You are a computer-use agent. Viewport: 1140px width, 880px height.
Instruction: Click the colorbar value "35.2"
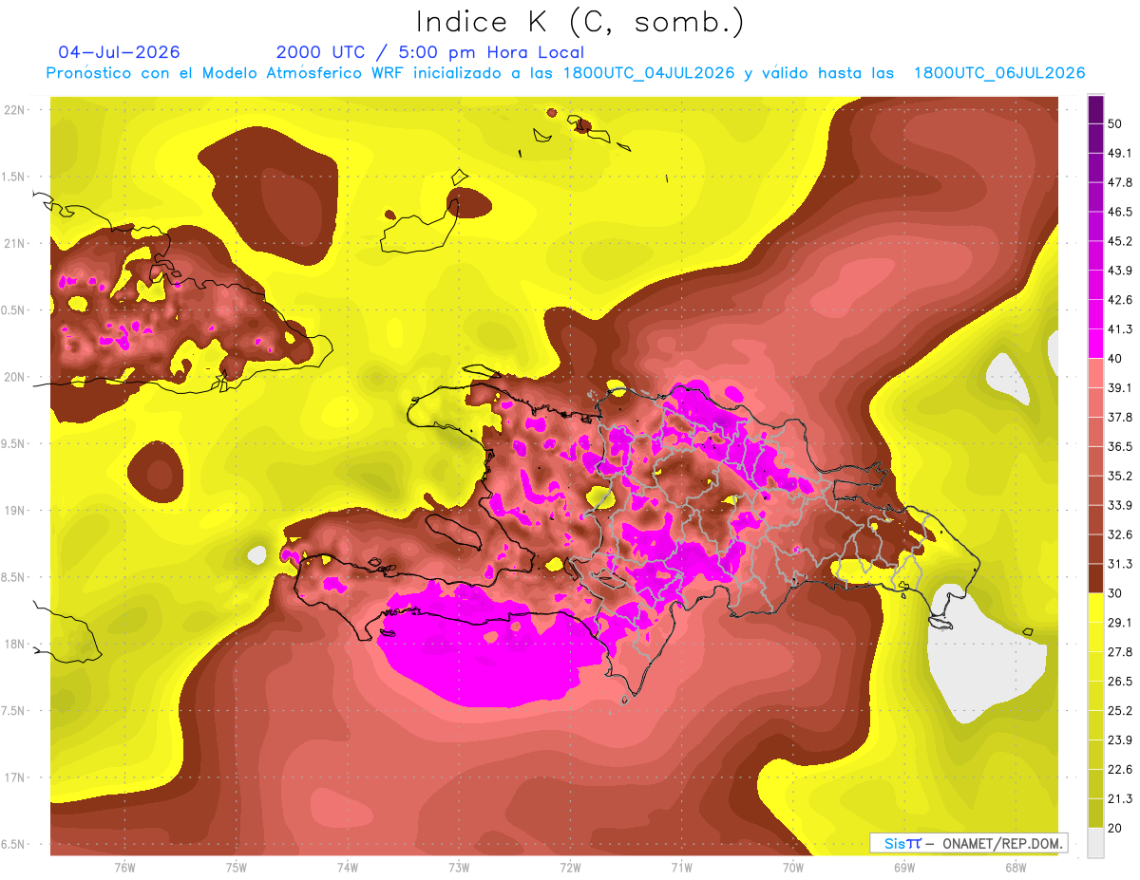1121,476
